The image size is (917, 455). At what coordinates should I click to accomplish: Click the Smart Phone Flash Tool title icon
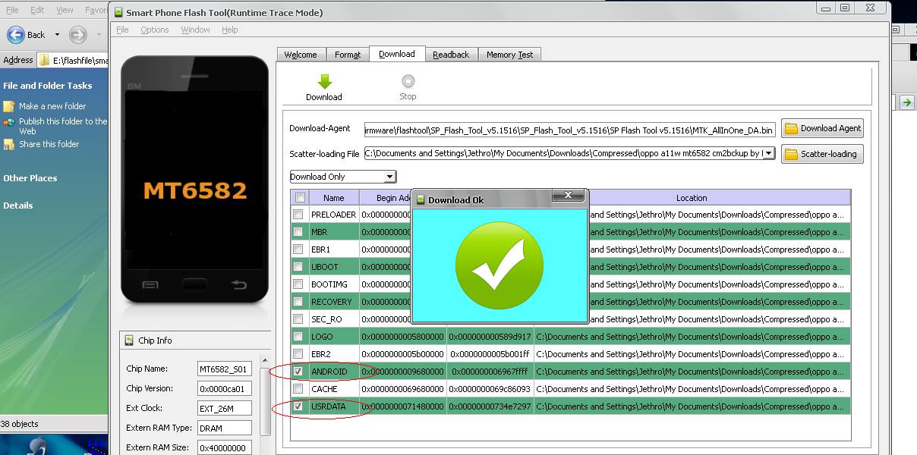point(118,12)
